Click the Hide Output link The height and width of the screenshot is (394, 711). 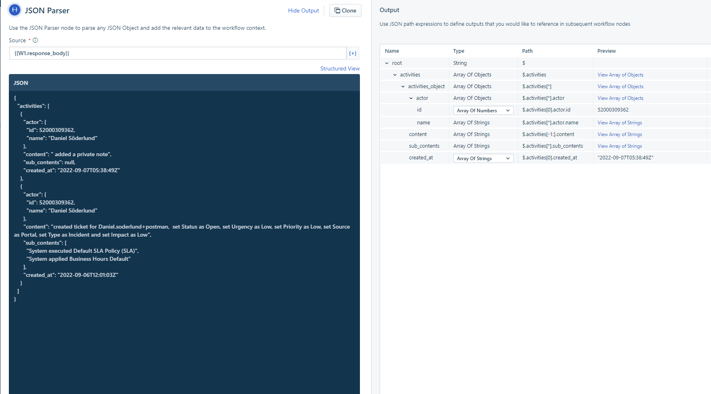click(303, 10)
